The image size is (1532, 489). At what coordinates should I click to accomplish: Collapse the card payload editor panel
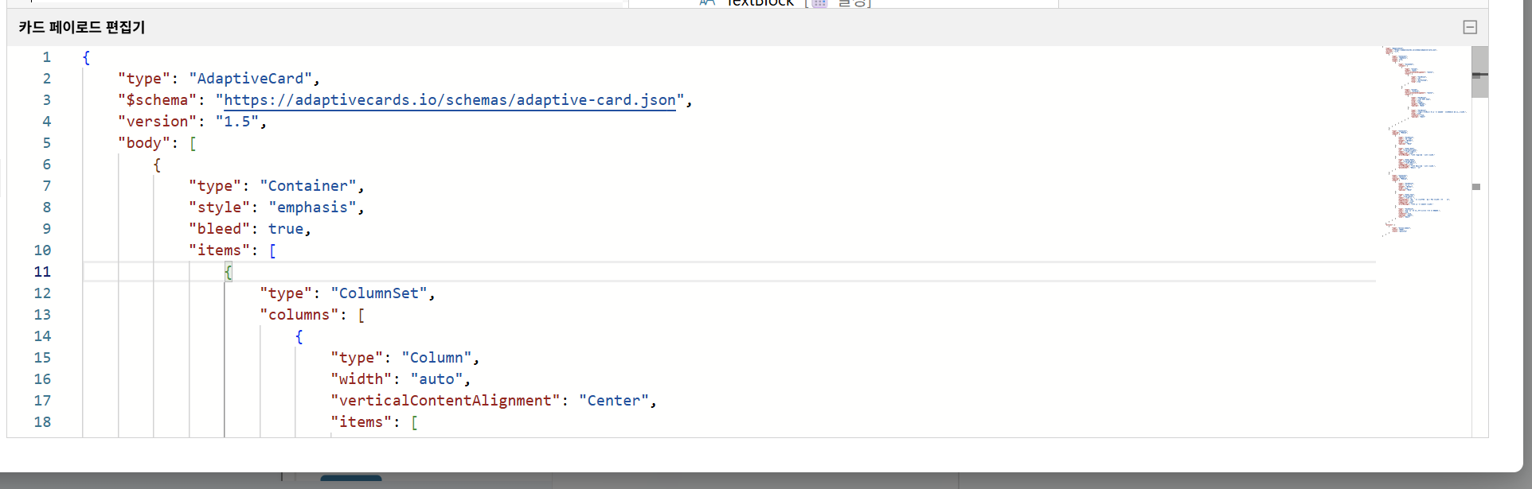(x=1470, y=27)
